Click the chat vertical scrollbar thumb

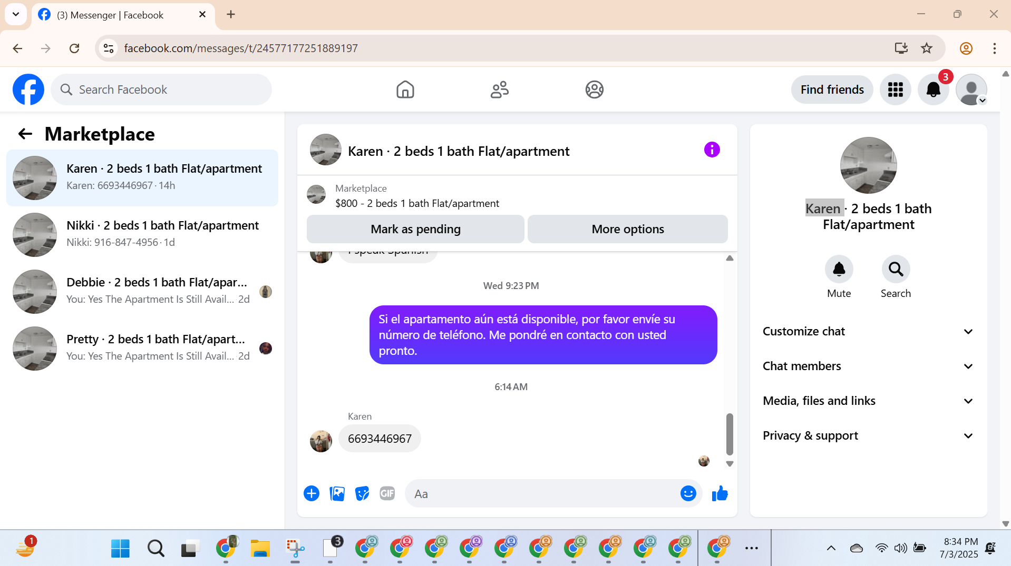click(x=730, y=434)
